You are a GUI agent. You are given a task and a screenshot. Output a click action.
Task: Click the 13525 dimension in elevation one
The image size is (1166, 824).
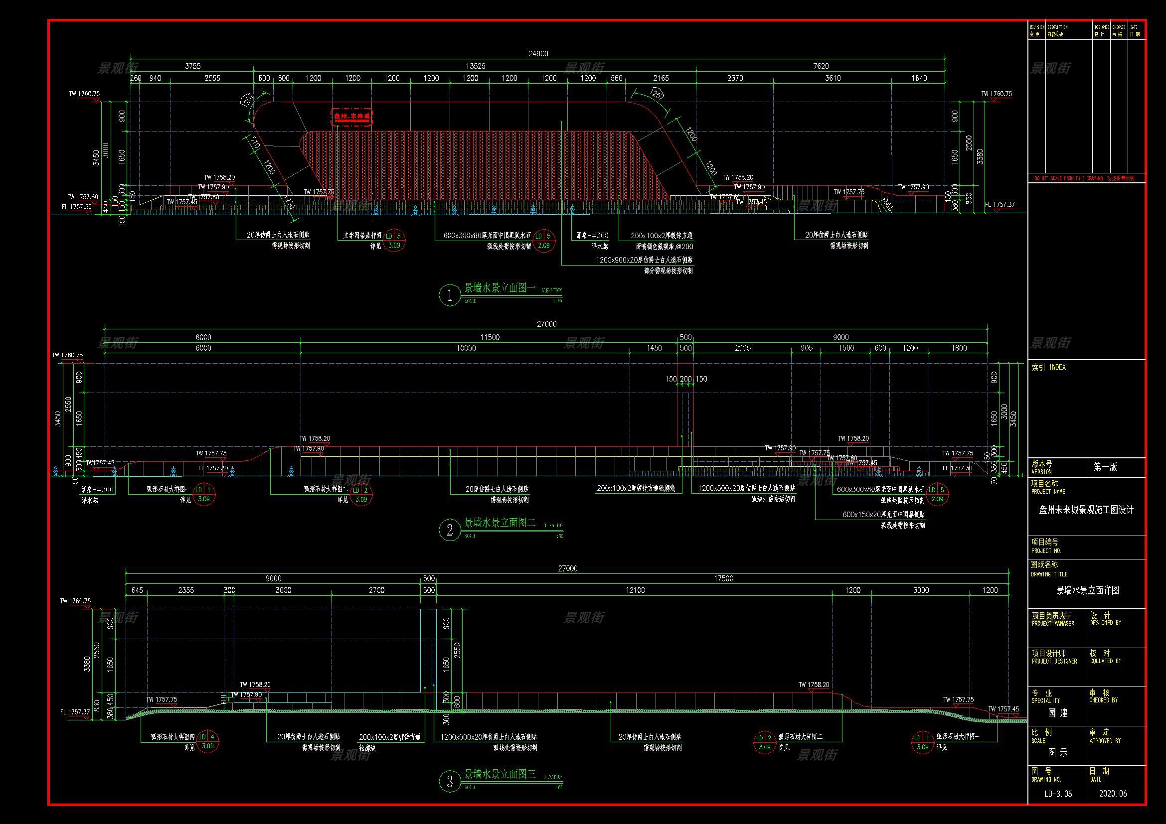click(476, 66)
